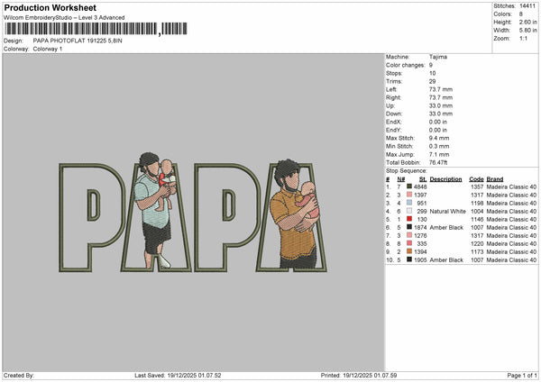Click the orange swatch in stop row 9

409,251
